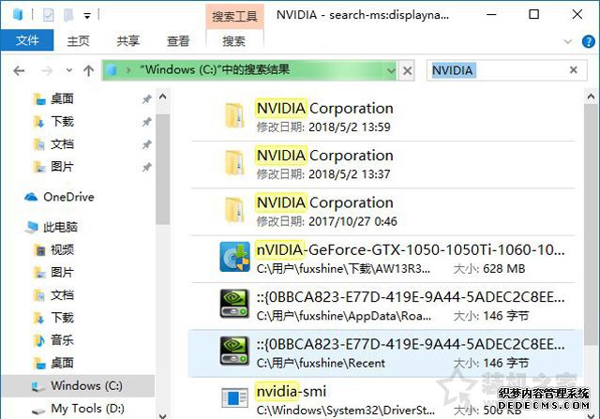Click navigation pane scroll up arrow
This screenshot has width=600, height=419.
(x=162, y=97)
